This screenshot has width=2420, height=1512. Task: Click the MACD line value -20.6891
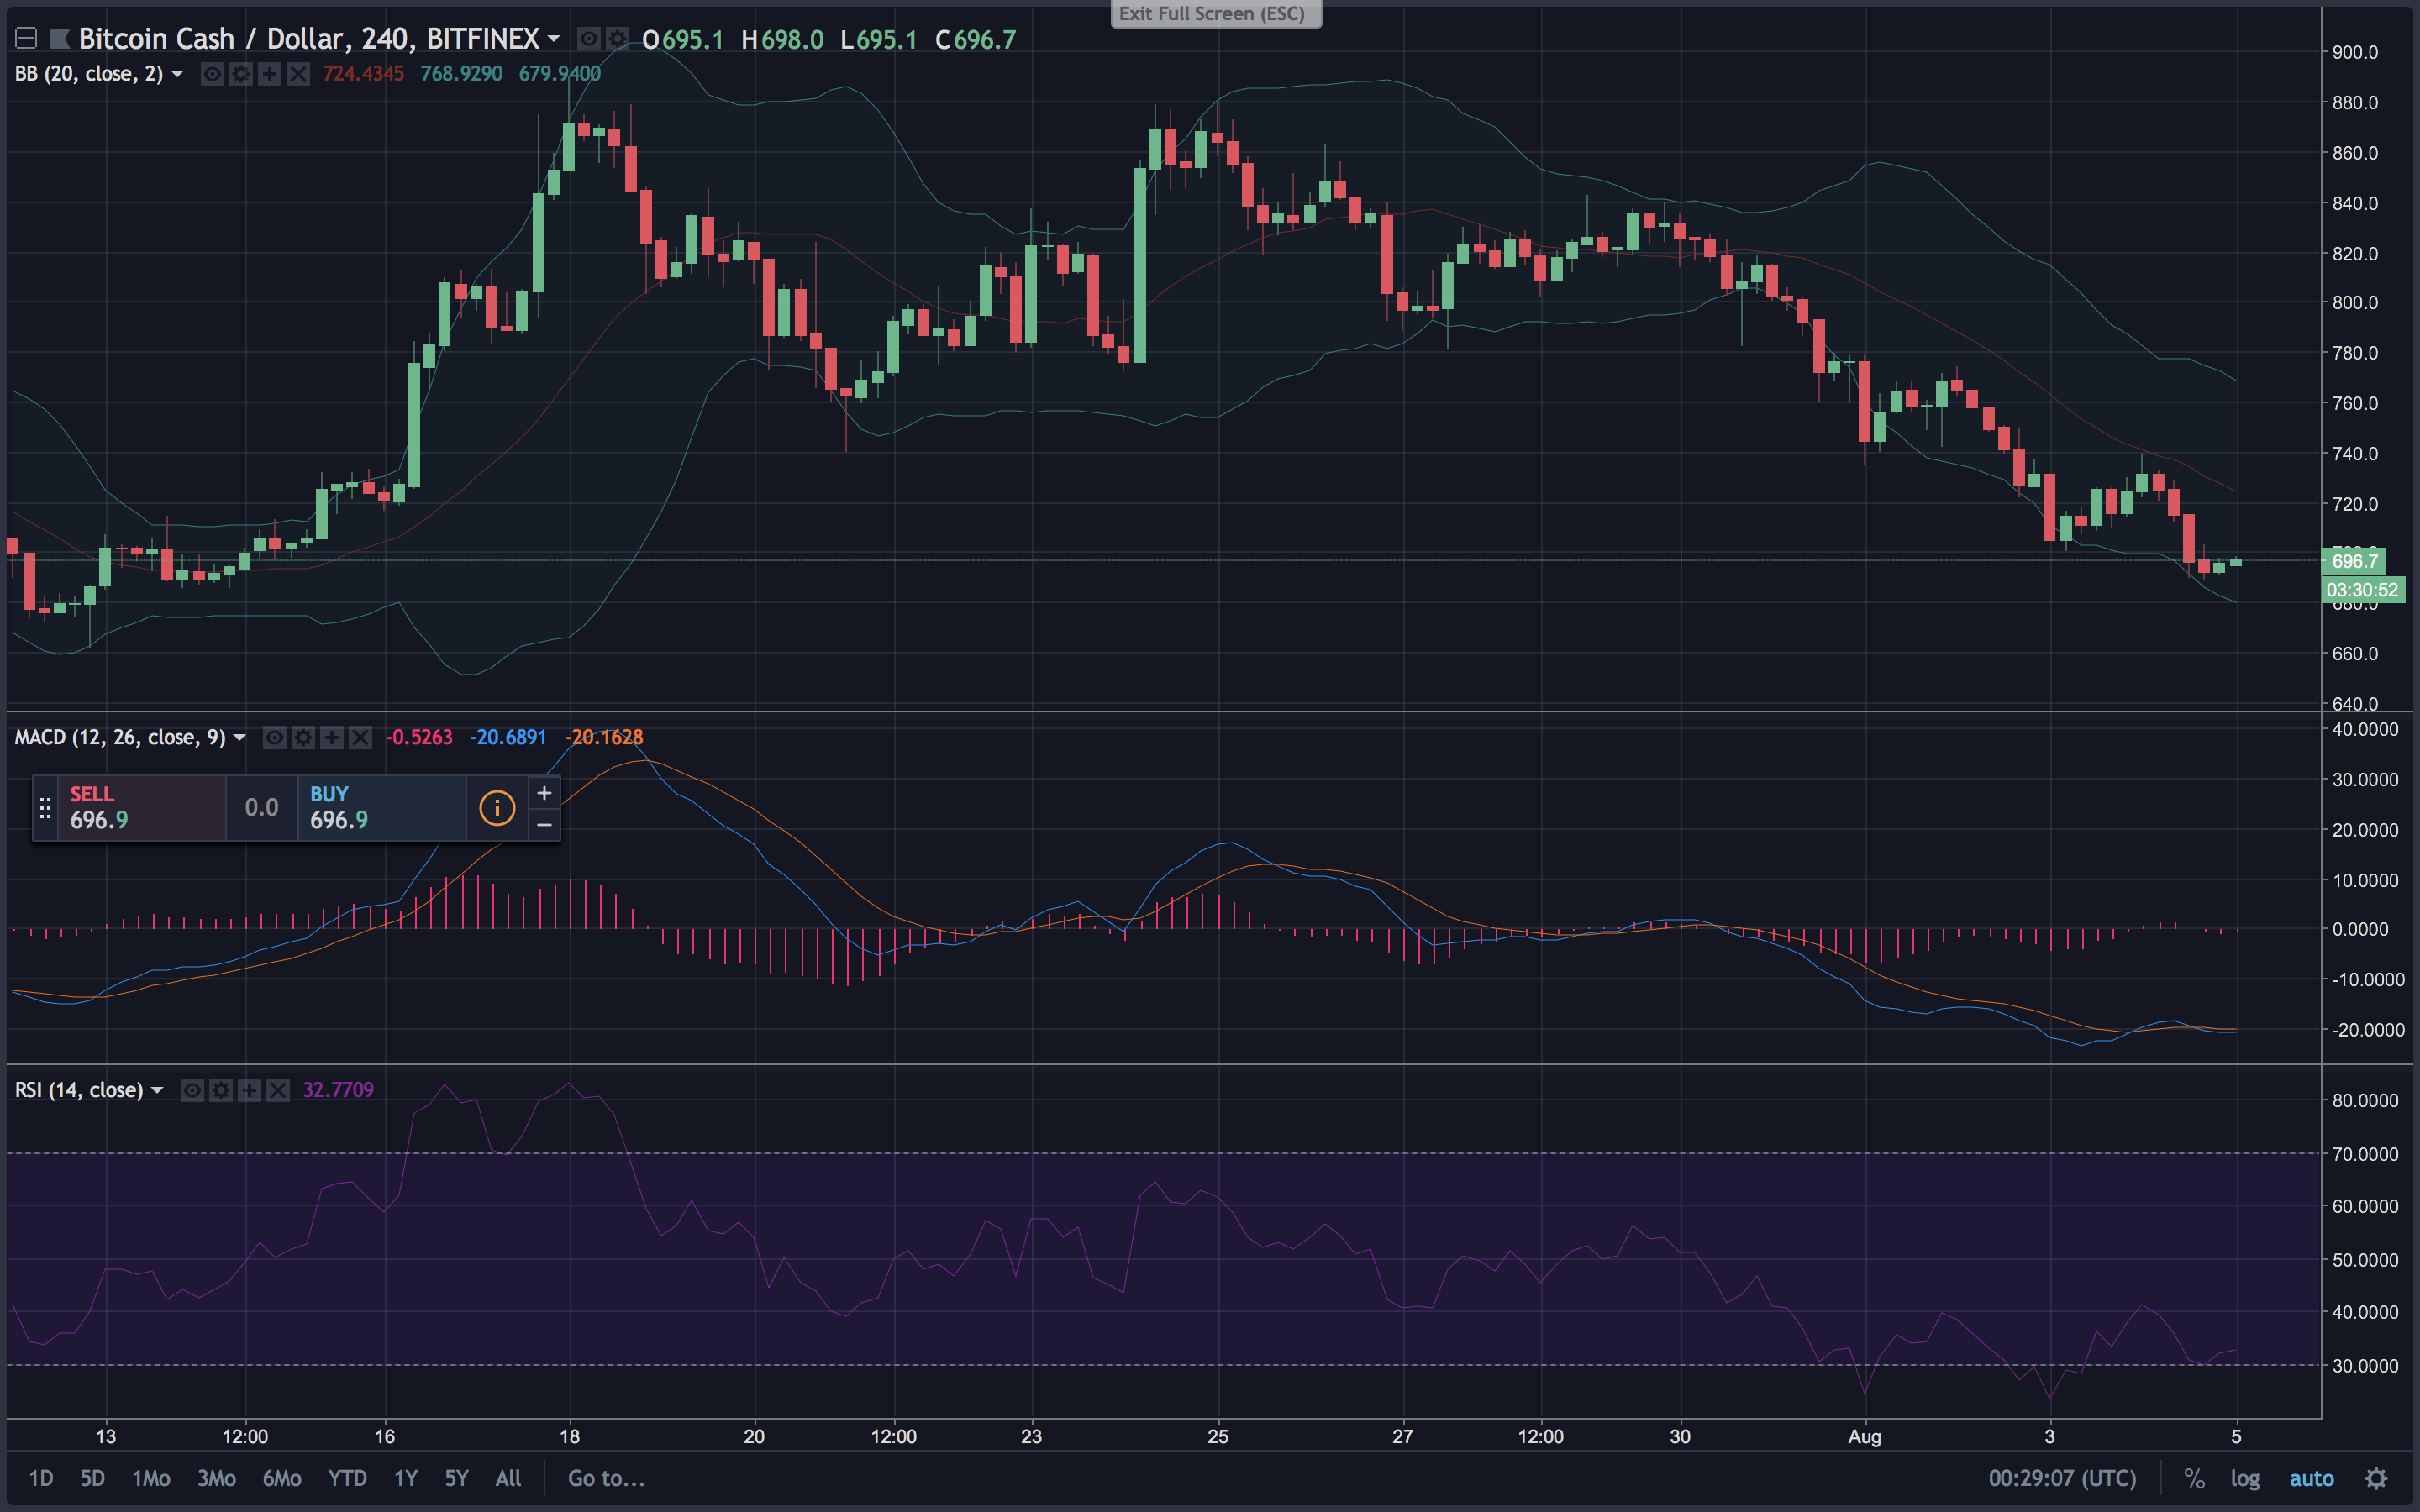tap(508, 738)
